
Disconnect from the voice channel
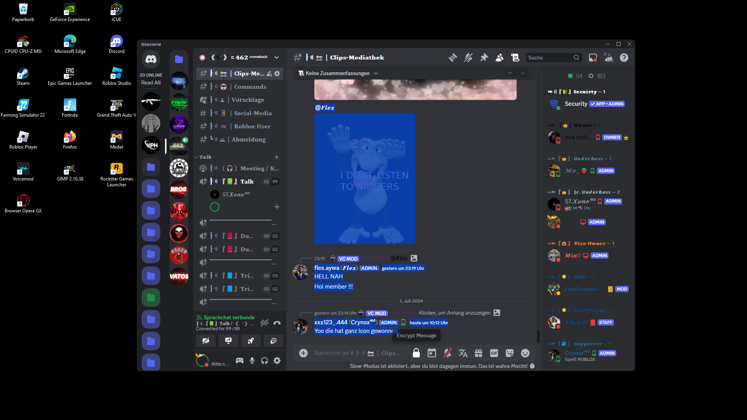277,323
